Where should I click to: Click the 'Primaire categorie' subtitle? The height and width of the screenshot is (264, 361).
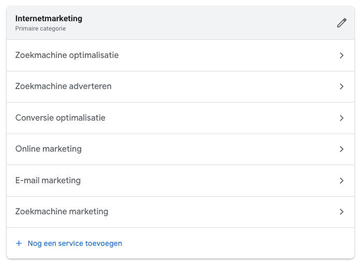pyautogui.click(x=40, y=28)
